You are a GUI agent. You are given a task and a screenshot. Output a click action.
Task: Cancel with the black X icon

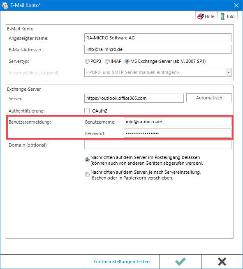222,262
